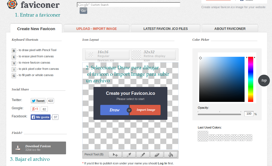Click the Google Custom Search input field

pos(129,5)
